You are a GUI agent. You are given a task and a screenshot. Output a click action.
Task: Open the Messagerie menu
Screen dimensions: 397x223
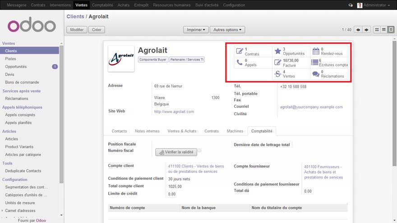pos(17,5)
